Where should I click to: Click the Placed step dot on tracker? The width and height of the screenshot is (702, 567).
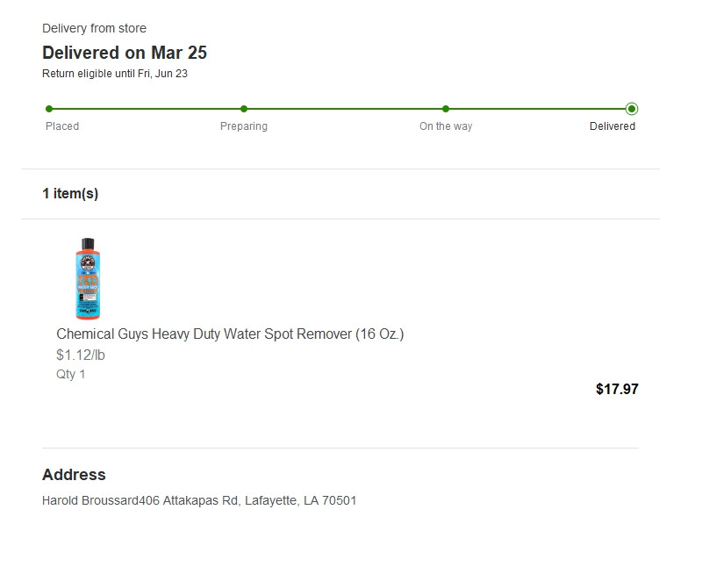coord(49,109)
